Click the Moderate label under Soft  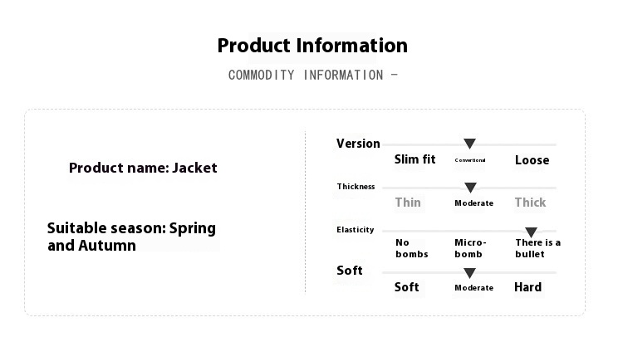click(x=473, y=288)
